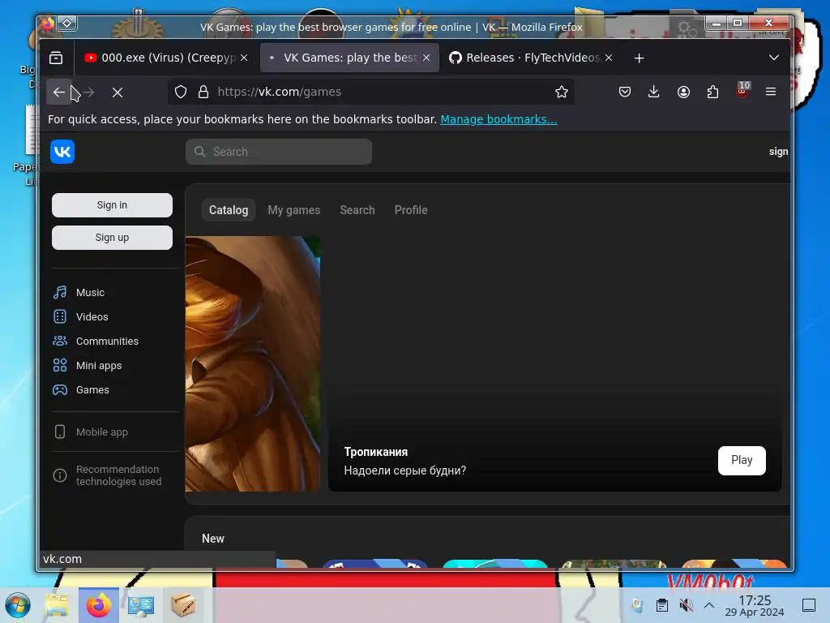Screen dimensions: 830x623
Task: Open the Firefox View icon at tab bar start
Action: 56,58
